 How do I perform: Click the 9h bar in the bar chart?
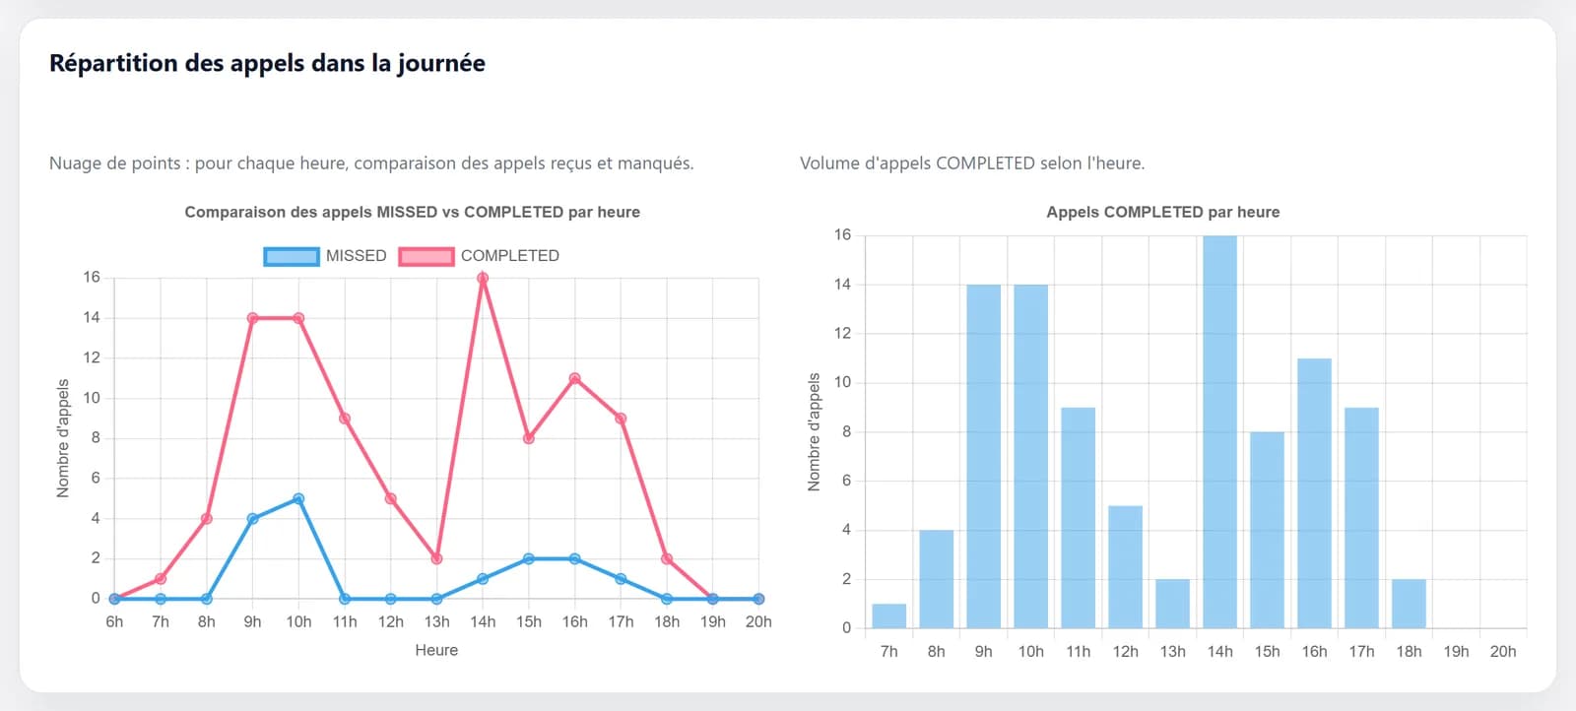983,456
